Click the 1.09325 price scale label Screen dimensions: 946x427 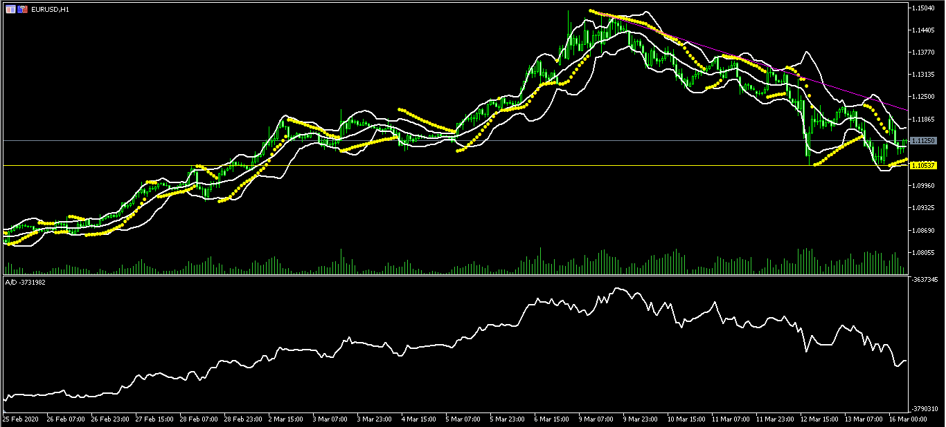pos(925,208)
